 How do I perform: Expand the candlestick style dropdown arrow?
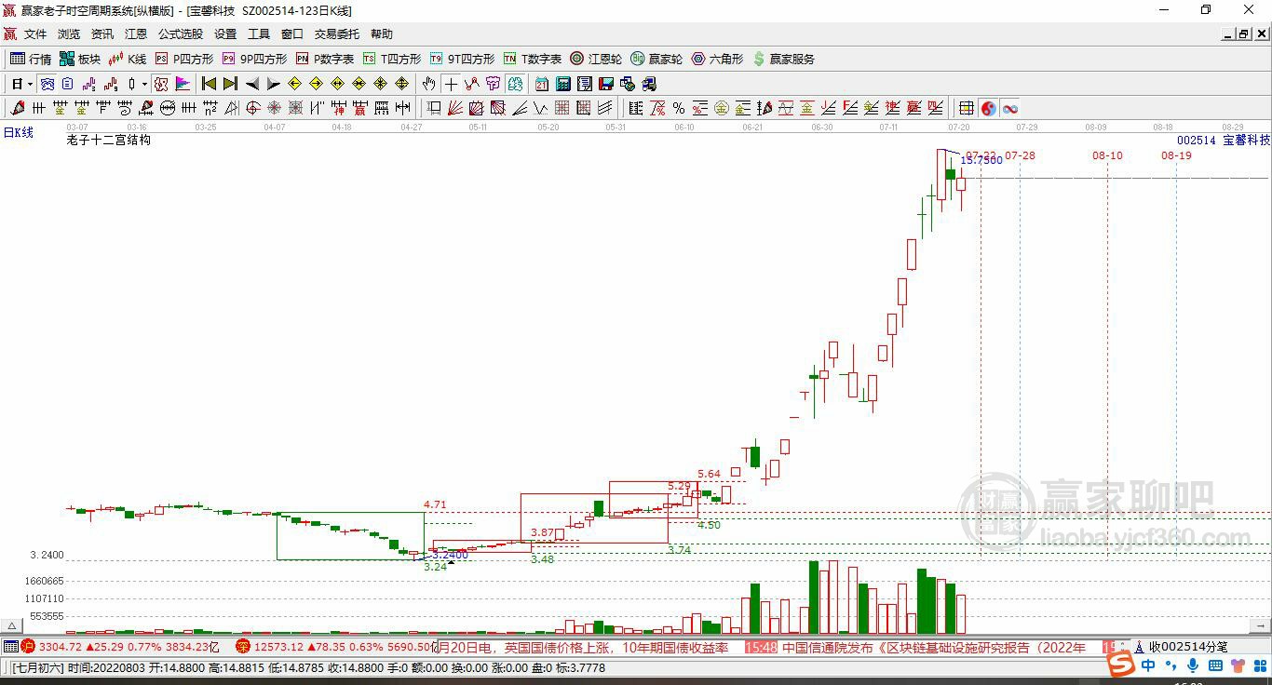pyautogui.click(x=144, y=84)
